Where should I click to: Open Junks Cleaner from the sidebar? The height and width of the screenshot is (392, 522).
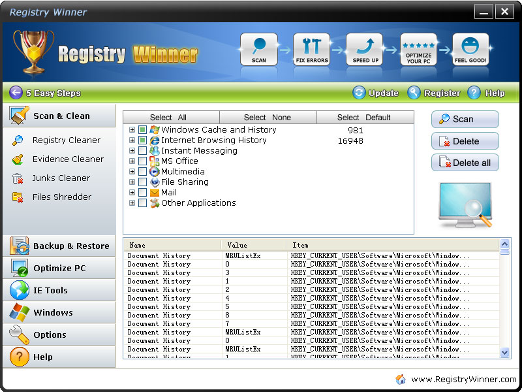pos(61,178)
